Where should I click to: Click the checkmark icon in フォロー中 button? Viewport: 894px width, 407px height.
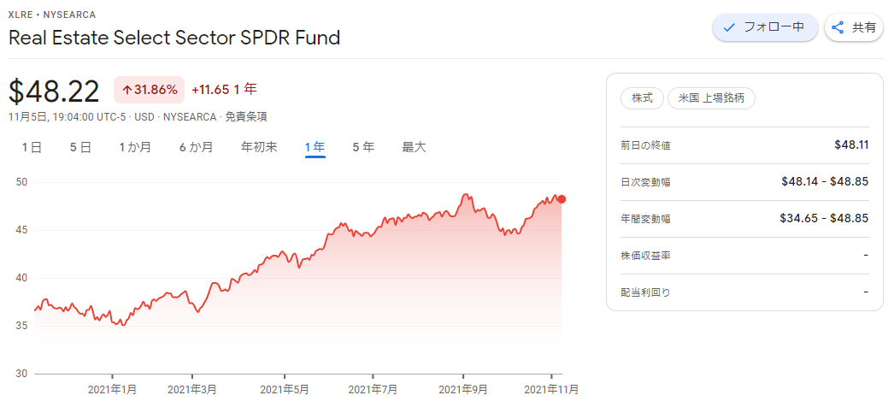click(729, 27)
